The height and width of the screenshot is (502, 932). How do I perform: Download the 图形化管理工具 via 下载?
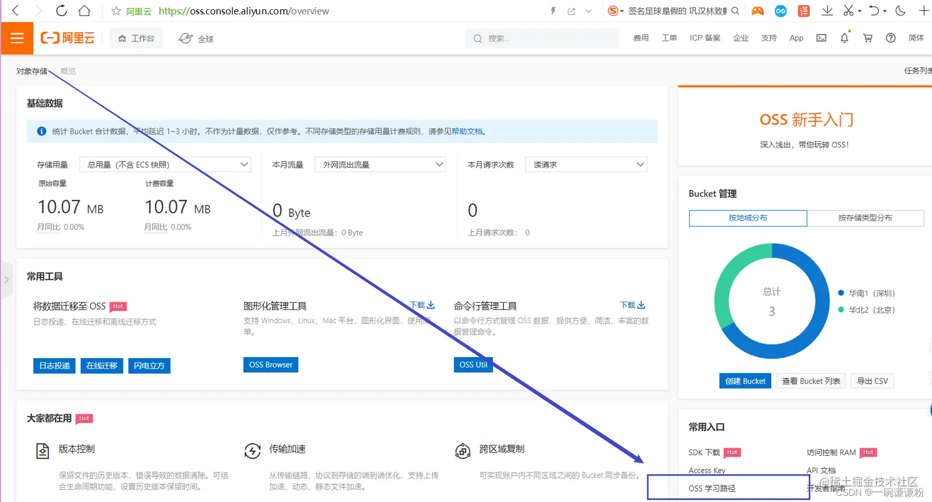click(422, 305)
